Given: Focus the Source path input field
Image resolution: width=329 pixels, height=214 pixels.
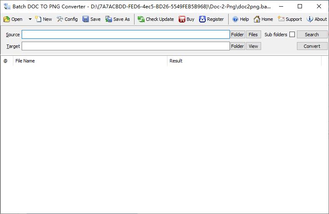Looking at the screenshot, I should [x=126, y=35].
